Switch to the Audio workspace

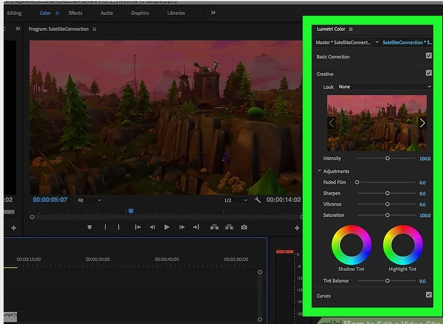(x=106, y=13)
